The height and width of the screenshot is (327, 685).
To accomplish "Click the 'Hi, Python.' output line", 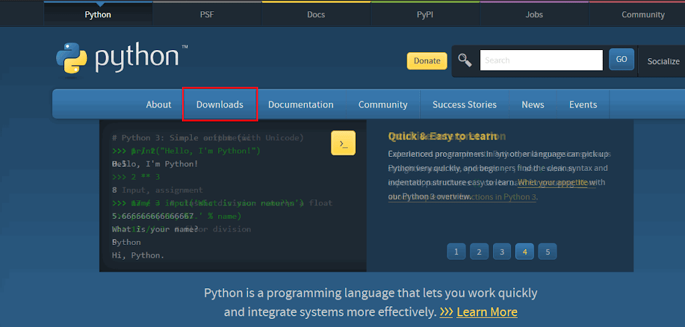I will (x=138, y=256).
